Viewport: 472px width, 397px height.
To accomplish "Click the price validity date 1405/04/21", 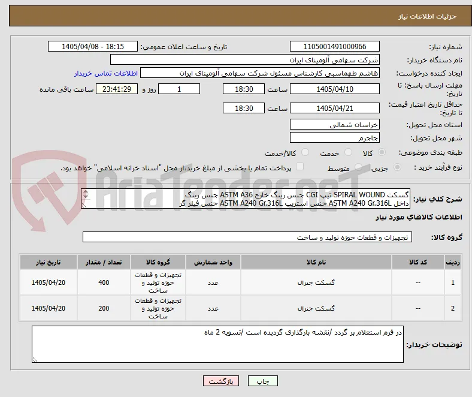I will pos(335,108).
